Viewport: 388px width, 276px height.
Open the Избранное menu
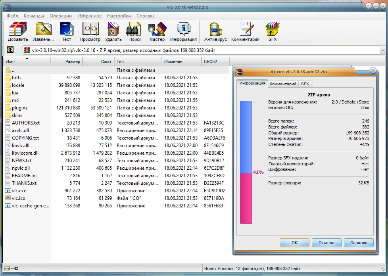[x=89, y=16]
